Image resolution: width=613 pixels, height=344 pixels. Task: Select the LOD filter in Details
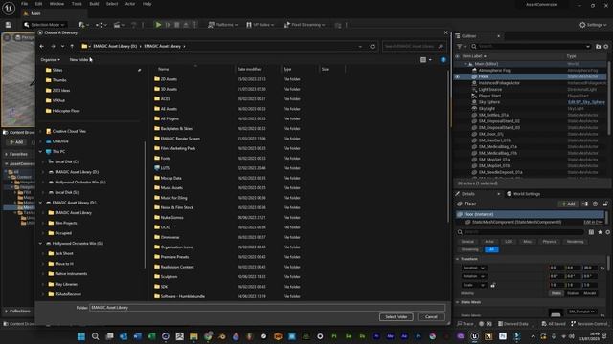509,242
